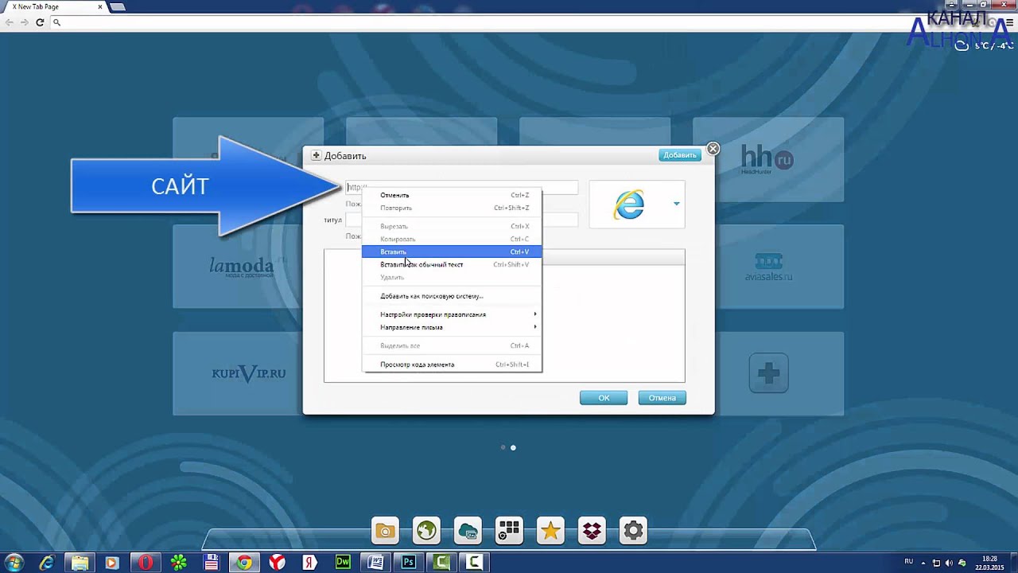
Task: Switch to Google Chrome in the taskbar
Action: [x=244, y=563]
